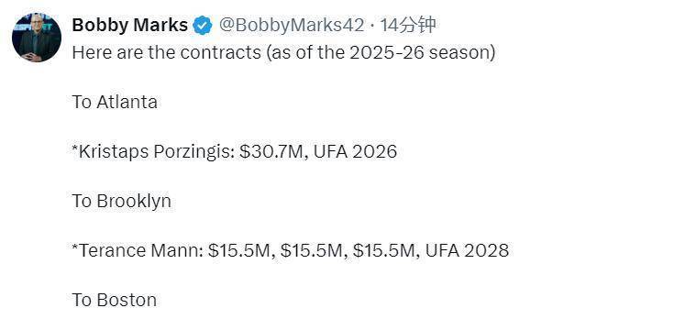
Task: Click the name 'Terance Mann' text
Action: [x=139, y=250]
